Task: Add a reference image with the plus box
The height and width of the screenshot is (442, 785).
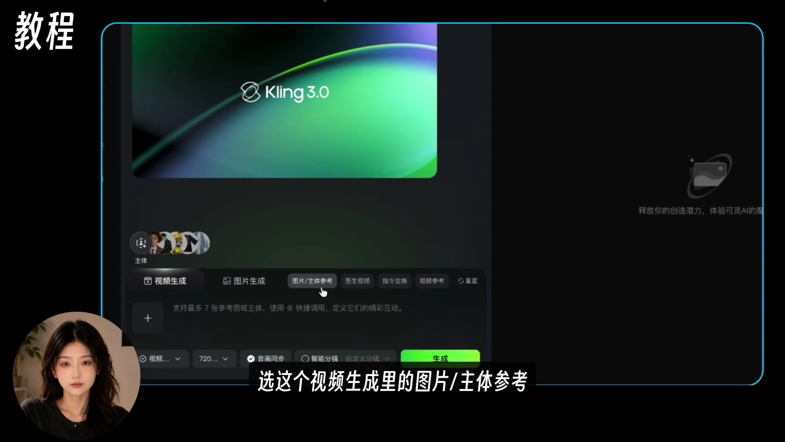Action: click(148, 318)
